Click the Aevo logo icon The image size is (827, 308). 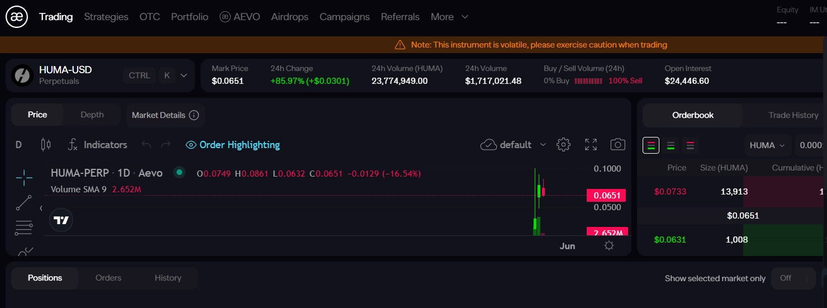17,17
